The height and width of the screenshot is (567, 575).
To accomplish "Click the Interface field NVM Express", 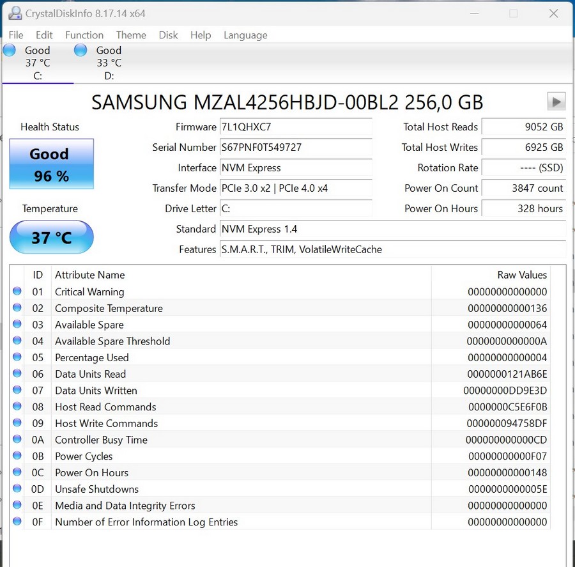I will 296,167.
